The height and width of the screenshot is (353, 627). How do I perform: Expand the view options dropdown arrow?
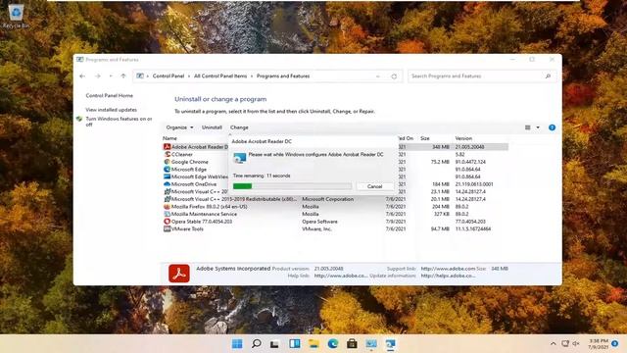point(538,127)
